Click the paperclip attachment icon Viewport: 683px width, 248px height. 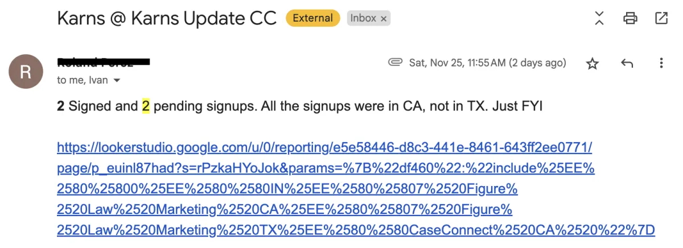coord(395,63)
